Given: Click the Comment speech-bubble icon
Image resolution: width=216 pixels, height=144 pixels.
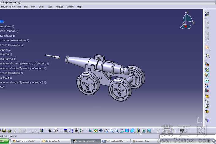Looking at the screenshot, I should click(x=56, y=130).
